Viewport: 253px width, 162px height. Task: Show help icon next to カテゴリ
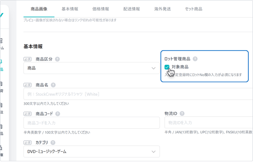pyautogui.click(x=53, y=143)
